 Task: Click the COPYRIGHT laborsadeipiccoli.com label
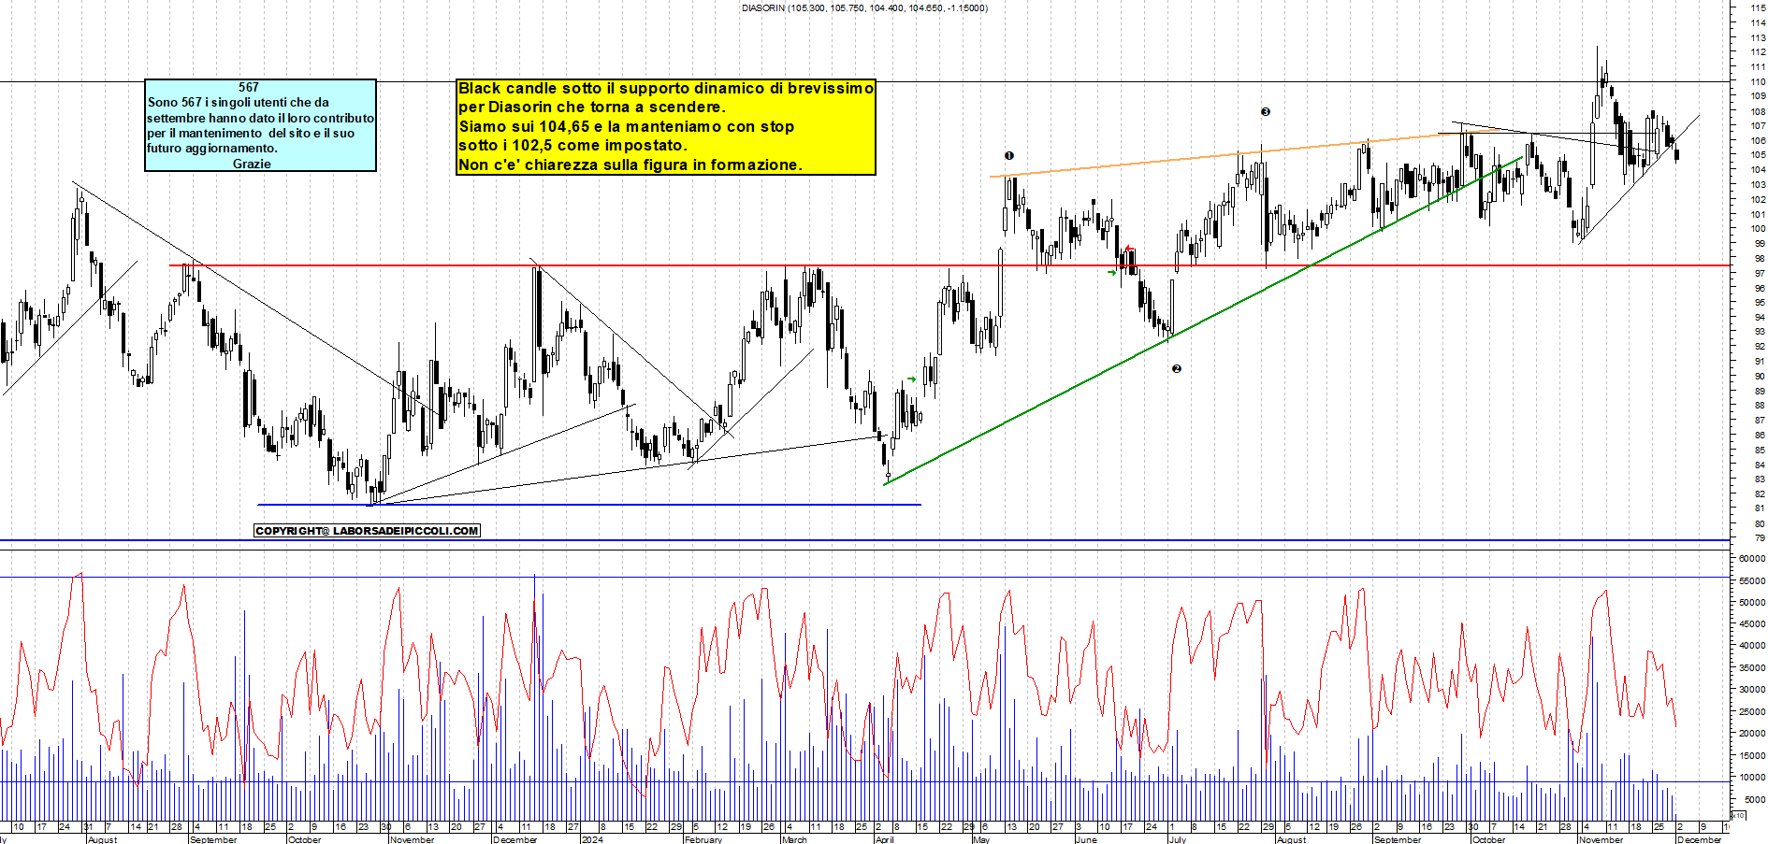coord(367,531)
